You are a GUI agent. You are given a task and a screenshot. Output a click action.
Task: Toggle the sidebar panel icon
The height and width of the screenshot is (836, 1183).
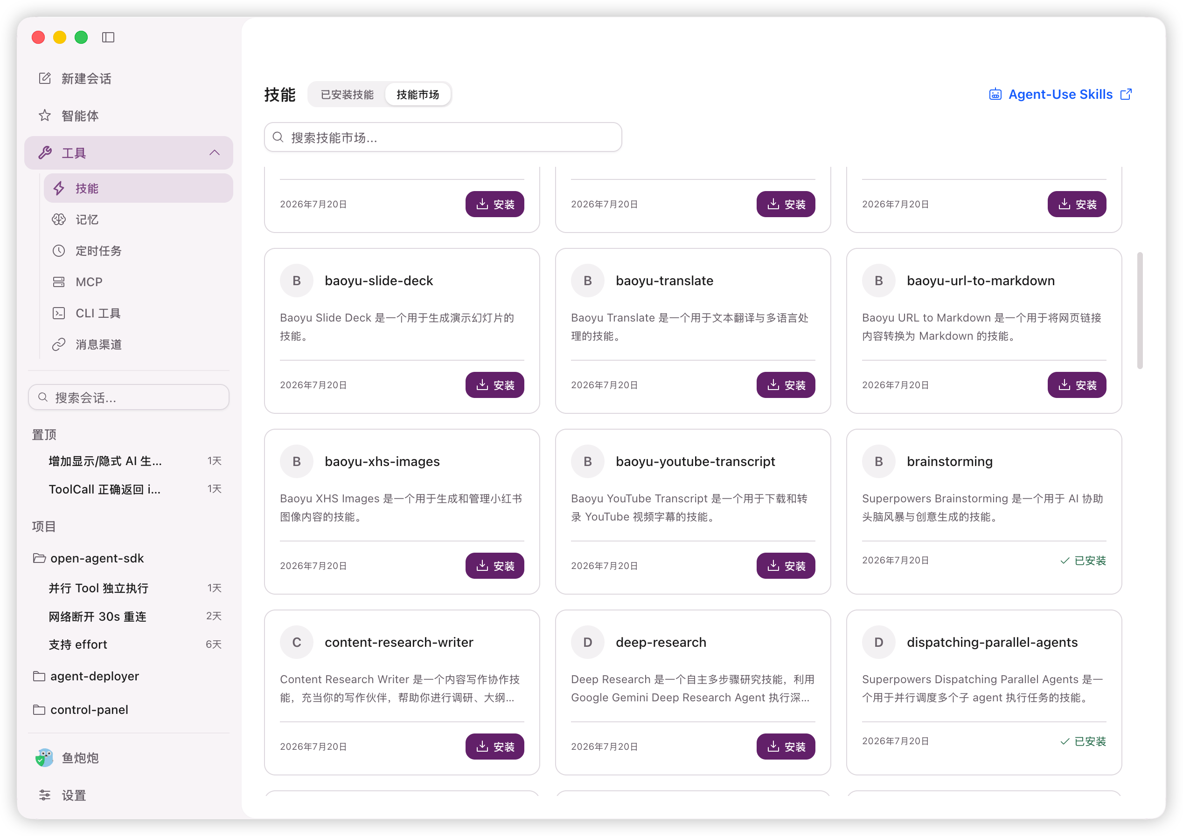coord(108,37)
